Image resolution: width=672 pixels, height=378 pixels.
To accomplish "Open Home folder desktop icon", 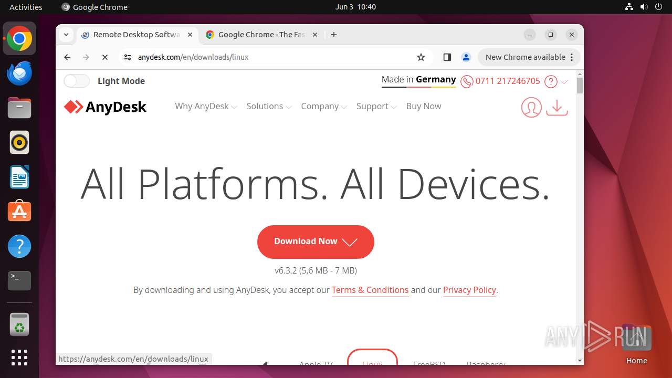I will pos(636,344).
